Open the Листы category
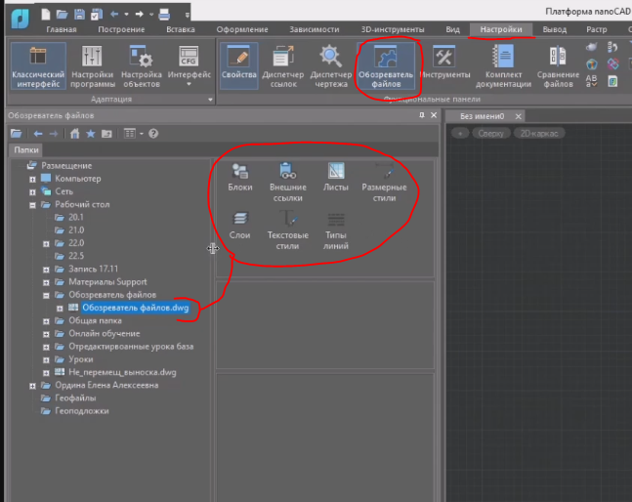632x502 pixels. pyautogui.click(x=336, y=178)
